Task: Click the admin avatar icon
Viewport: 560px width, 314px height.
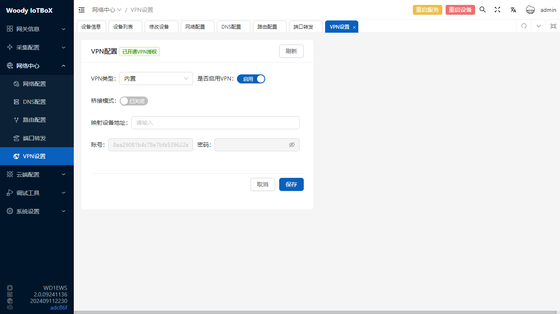Action: tap(530, 10)
